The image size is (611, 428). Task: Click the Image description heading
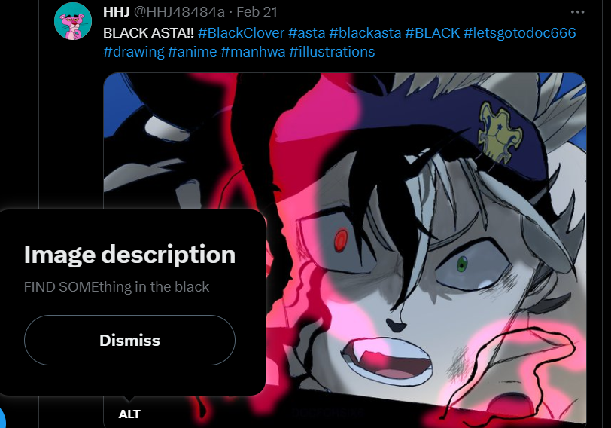(x=129, y=255)
